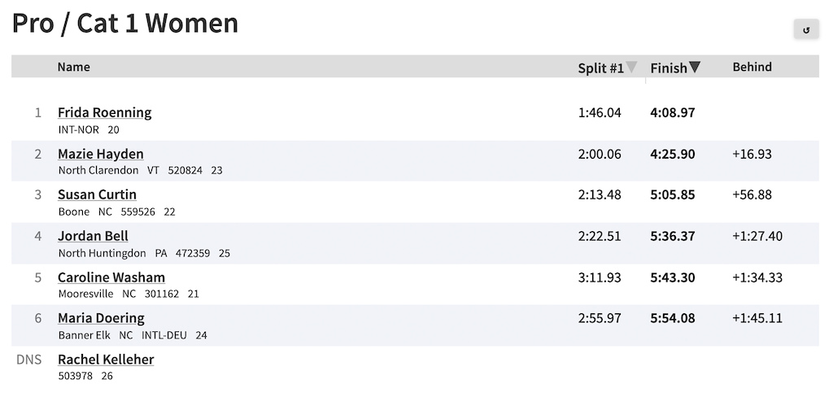This screenshot has height=393, width=833.
Task: Click Susan Curtin's gap +56.88
Action: coord(752,195)
